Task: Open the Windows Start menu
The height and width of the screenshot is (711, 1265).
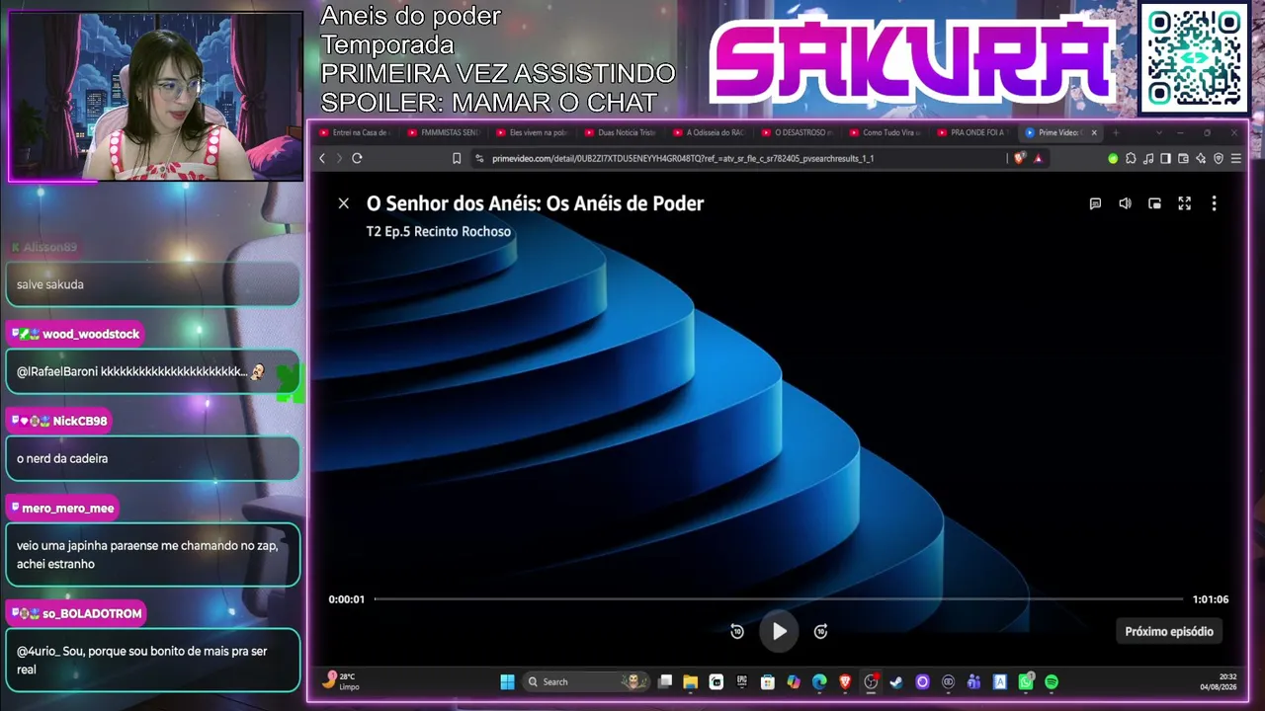Action: point(507,681)
